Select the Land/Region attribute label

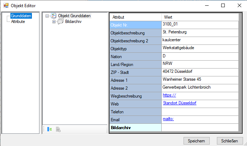click(136, 64)
